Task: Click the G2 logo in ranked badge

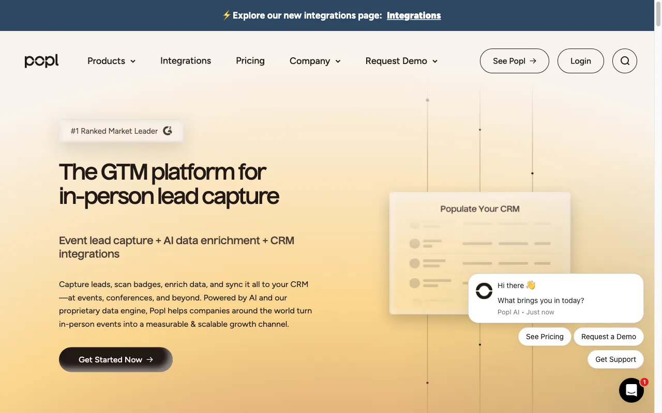Action: click(x=168, y=131)
